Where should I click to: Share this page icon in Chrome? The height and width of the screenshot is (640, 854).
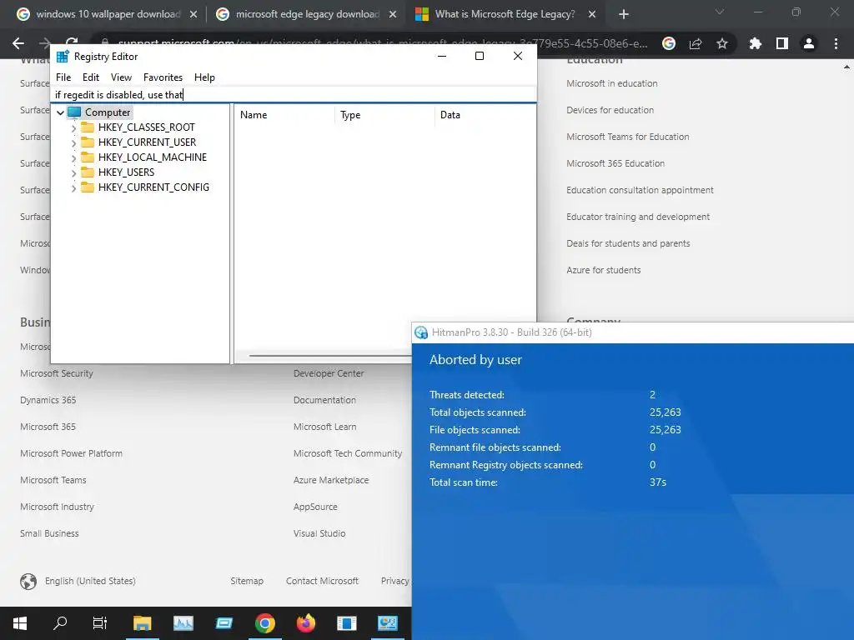[696, 43]
